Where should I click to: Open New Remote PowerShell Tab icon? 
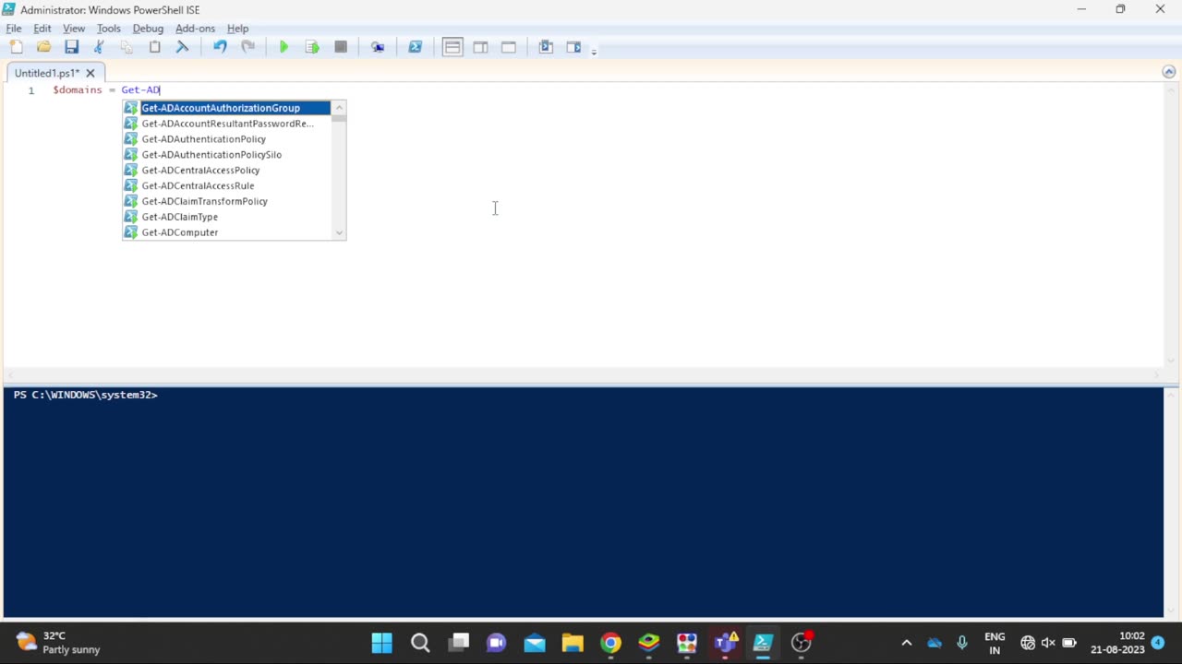(x=378, y=47)
